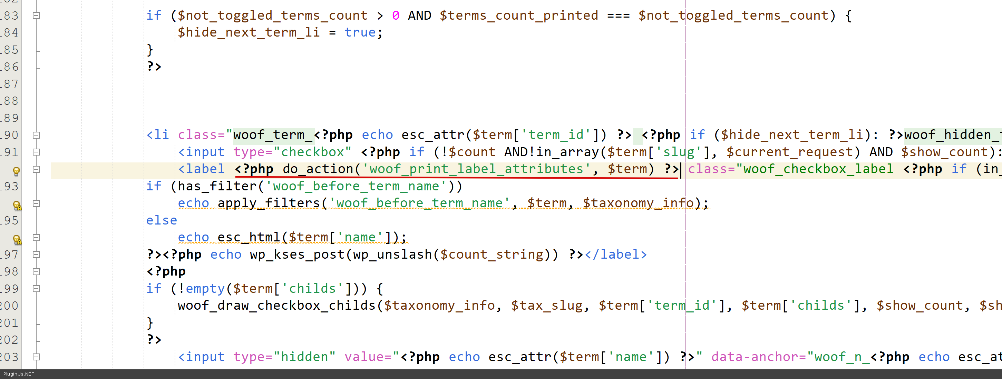This screenshot has height=379, width=1002.
Task: Collapse fold on the <?php line 98
Action: pos(36,272)
